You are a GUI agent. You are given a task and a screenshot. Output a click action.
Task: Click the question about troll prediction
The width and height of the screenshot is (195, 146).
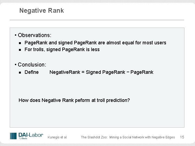tap(74, 100)
